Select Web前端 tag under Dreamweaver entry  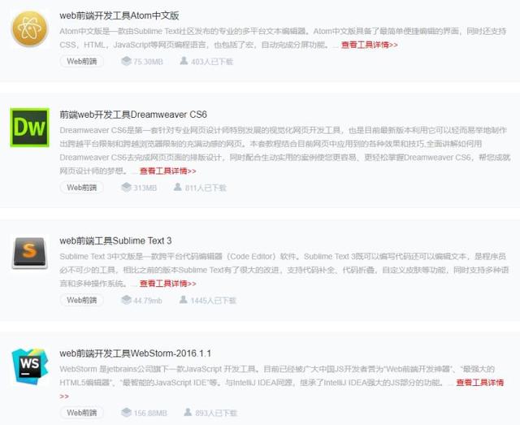(81, 188)
